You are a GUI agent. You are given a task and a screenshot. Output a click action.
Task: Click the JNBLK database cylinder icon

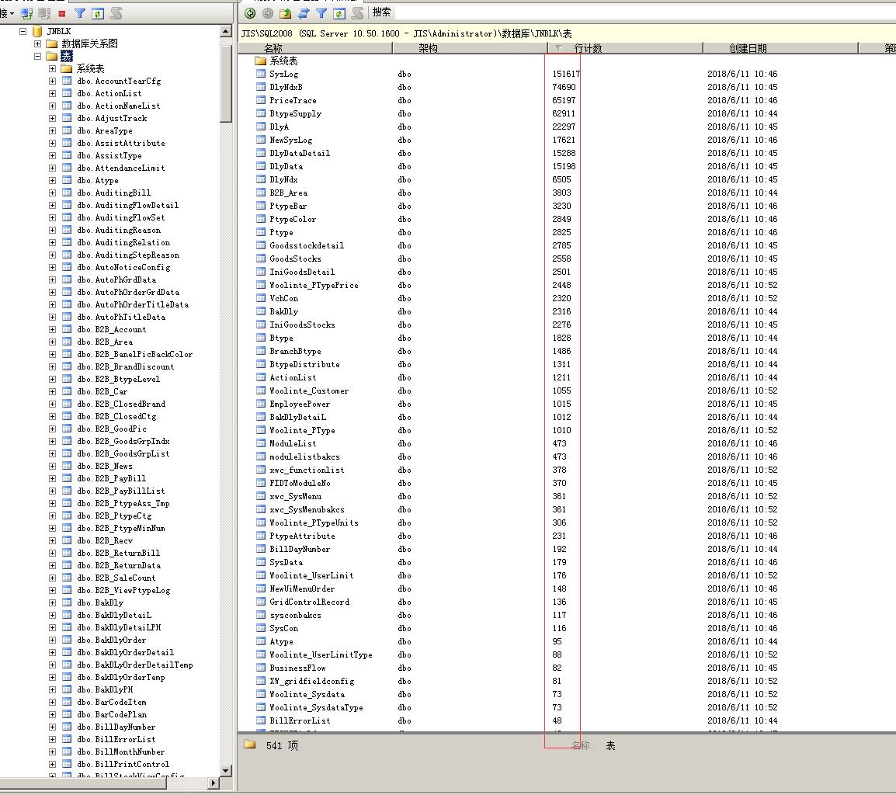point(37,31)
